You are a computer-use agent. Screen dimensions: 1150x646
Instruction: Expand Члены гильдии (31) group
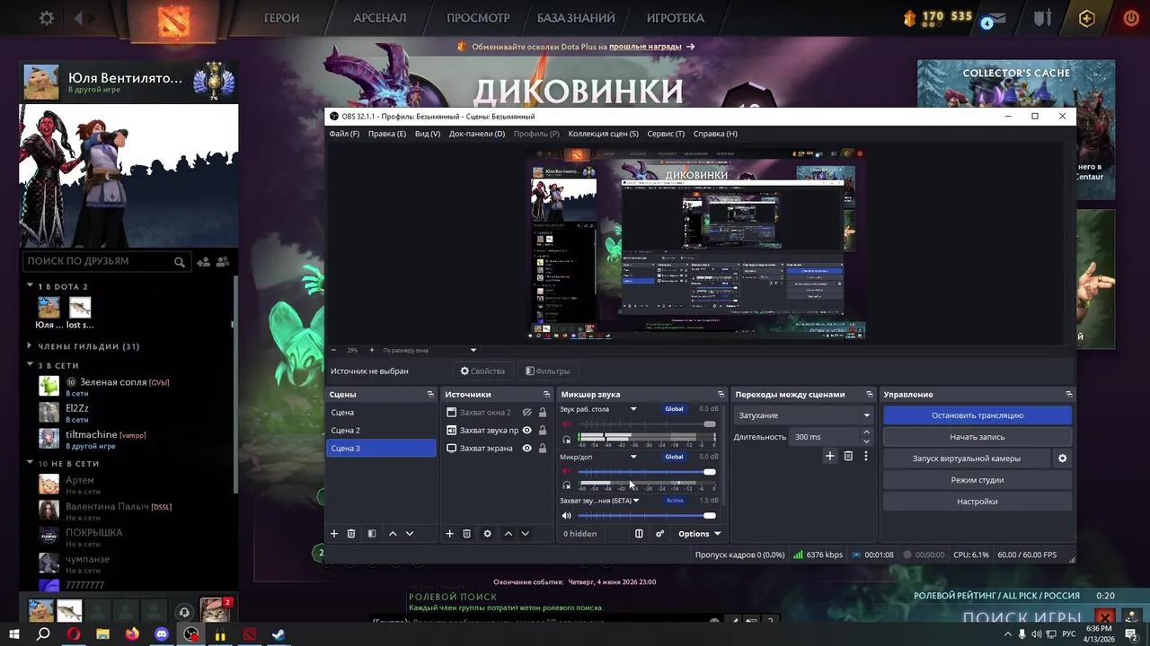tap(30, 346)
